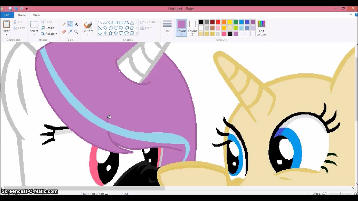Pick the black colour swatch
Screen dimensions: 358x201
201,22
